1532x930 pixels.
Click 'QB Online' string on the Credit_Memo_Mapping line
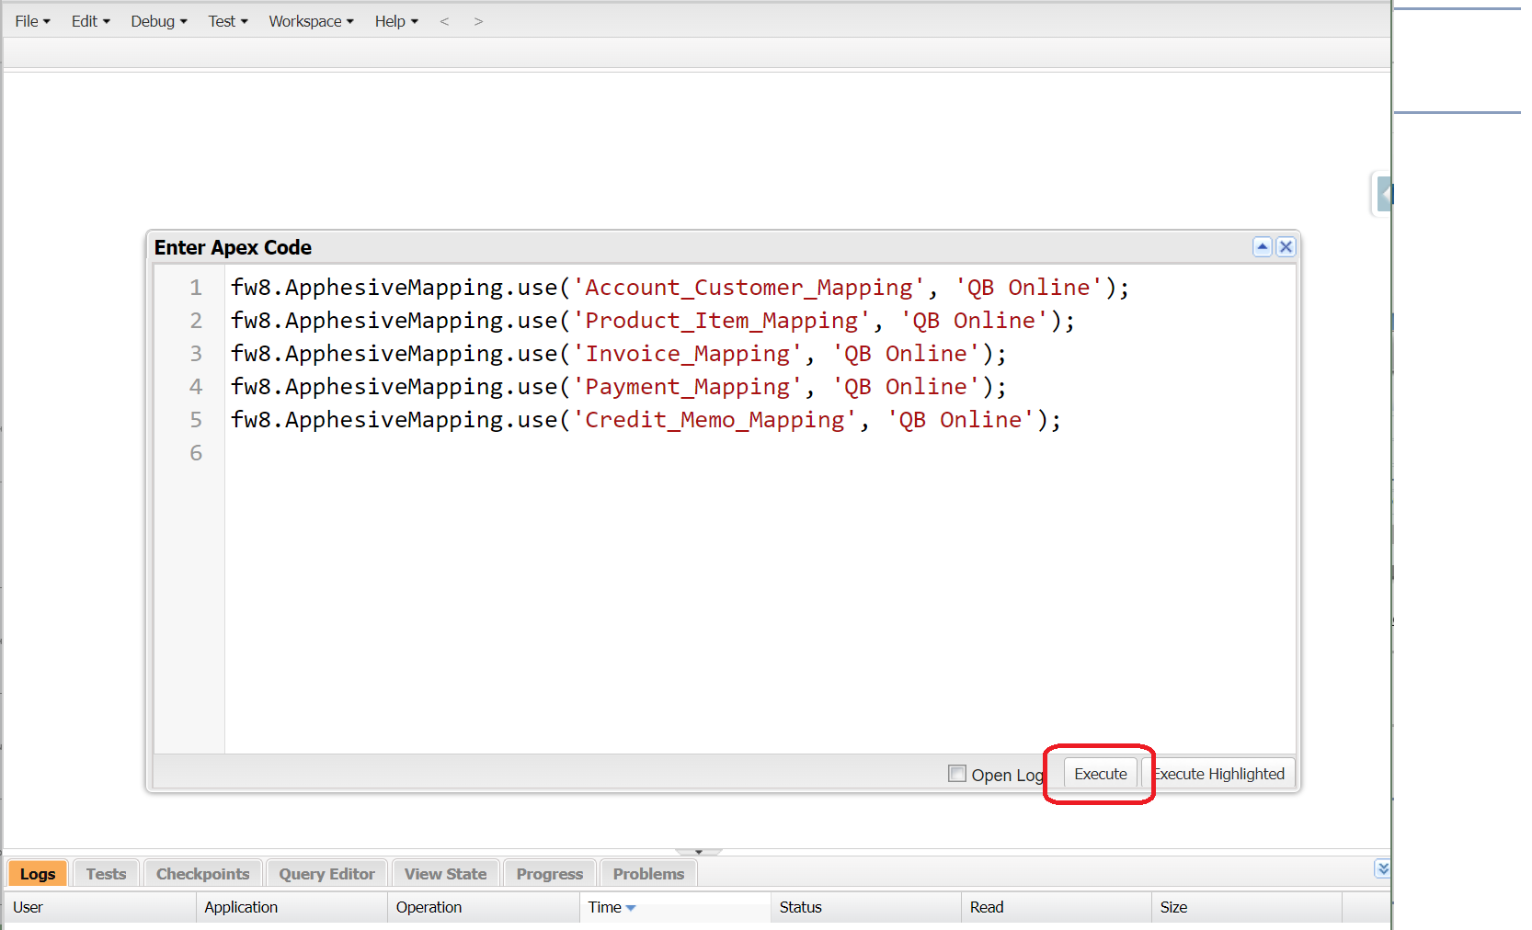(960, 420)
